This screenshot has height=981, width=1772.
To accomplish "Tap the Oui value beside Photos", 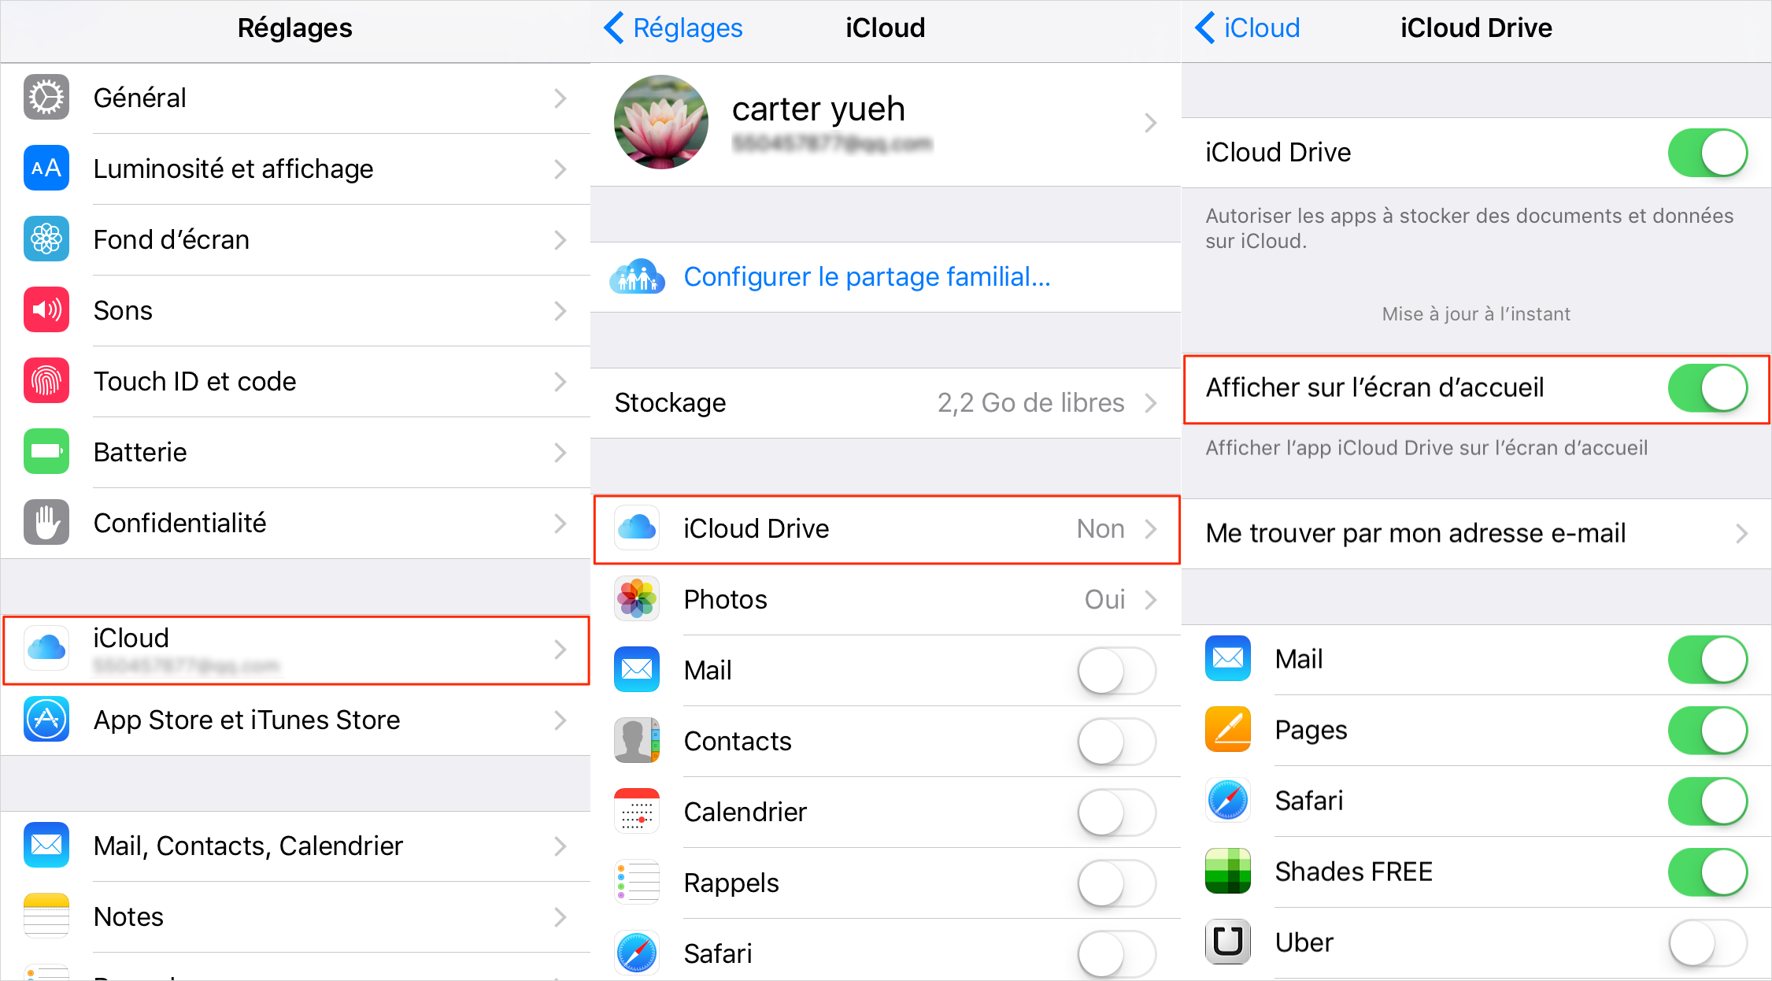I will (x=1104, y=600).
